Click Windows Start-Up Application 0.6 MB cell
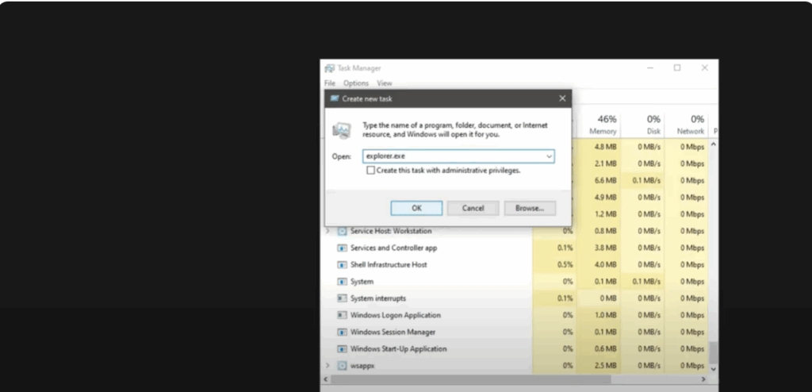The width and height of the screenshot is (812, 392). 598,349
